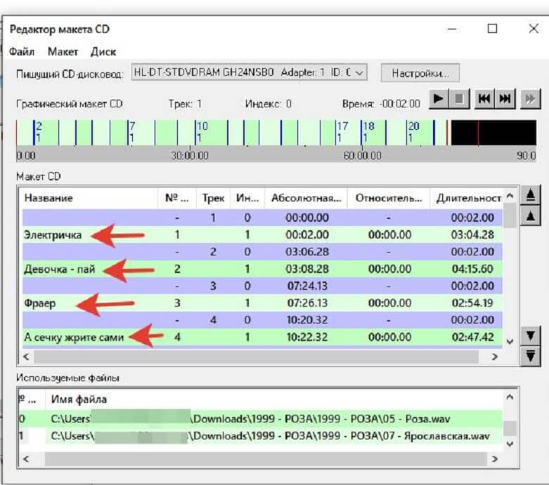Expand the CD writer drive dropdown
Screen dimensions: 549x485
tap(360, 73)
